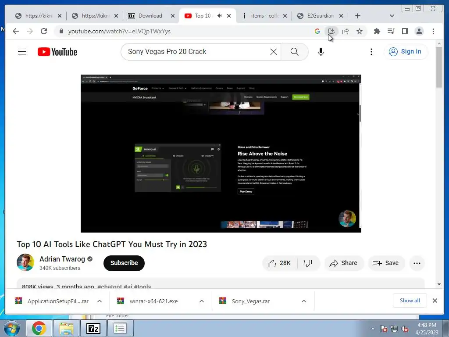Open the Extensions puzzle icon

(x=377, y=31)
